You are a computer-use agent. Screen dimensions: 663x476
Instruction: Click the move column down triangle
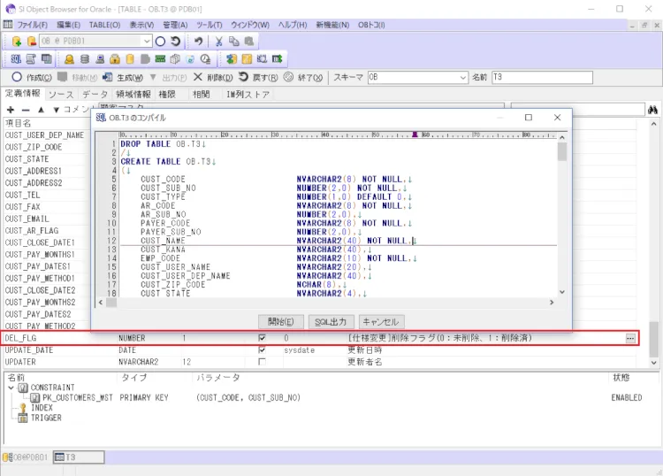[56, 110]
